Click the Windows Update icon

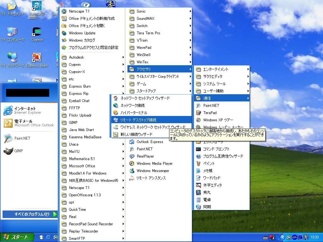[64, 33]
